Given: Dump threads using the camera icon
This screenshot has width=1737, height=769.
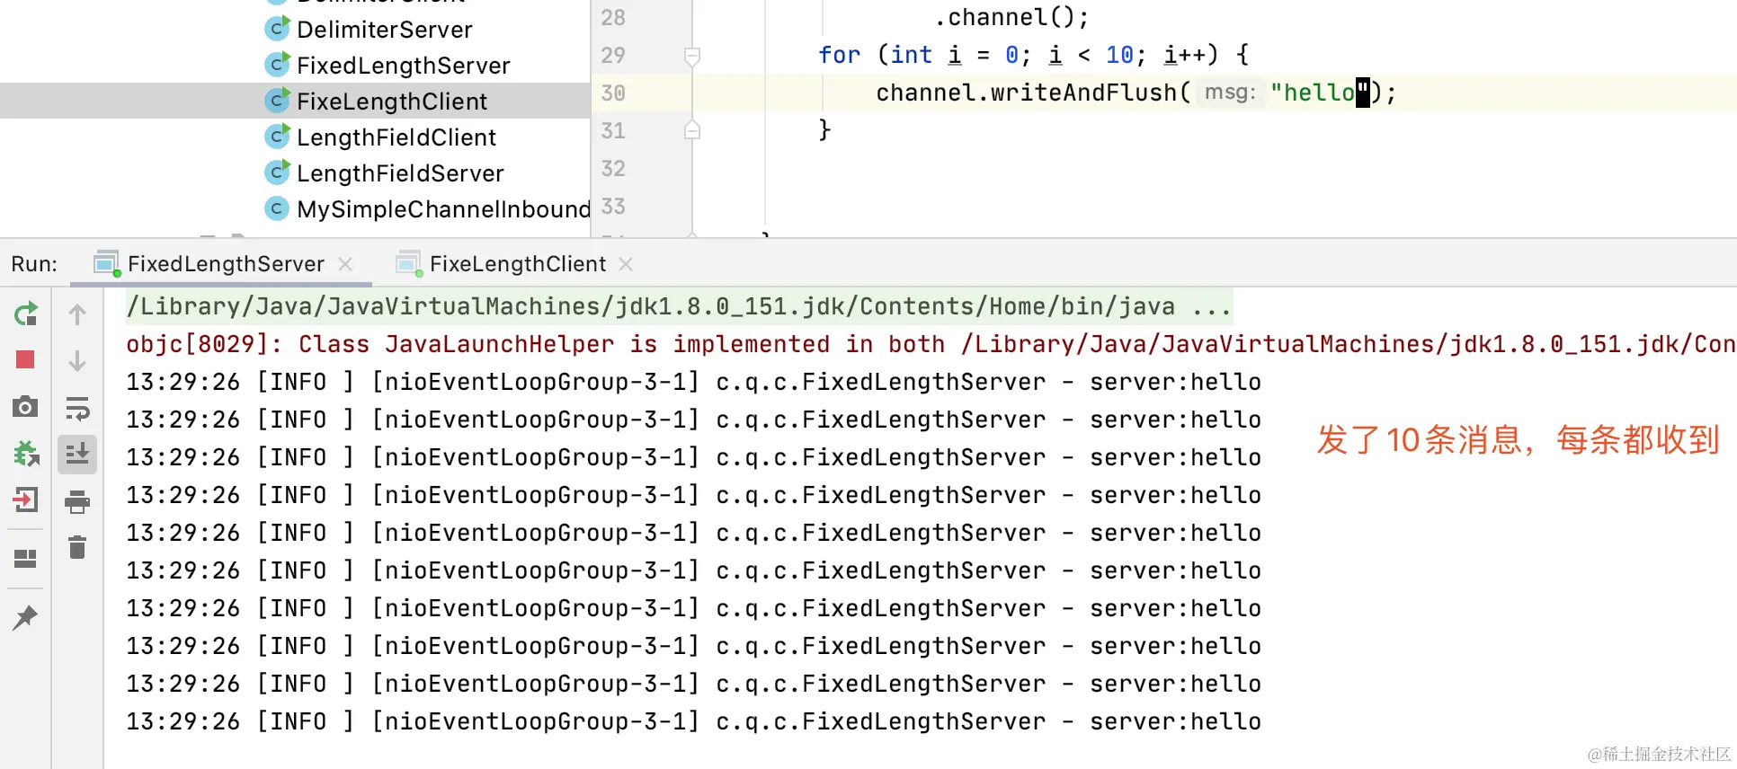Looking at the screenshot, I should pos(25,407).
